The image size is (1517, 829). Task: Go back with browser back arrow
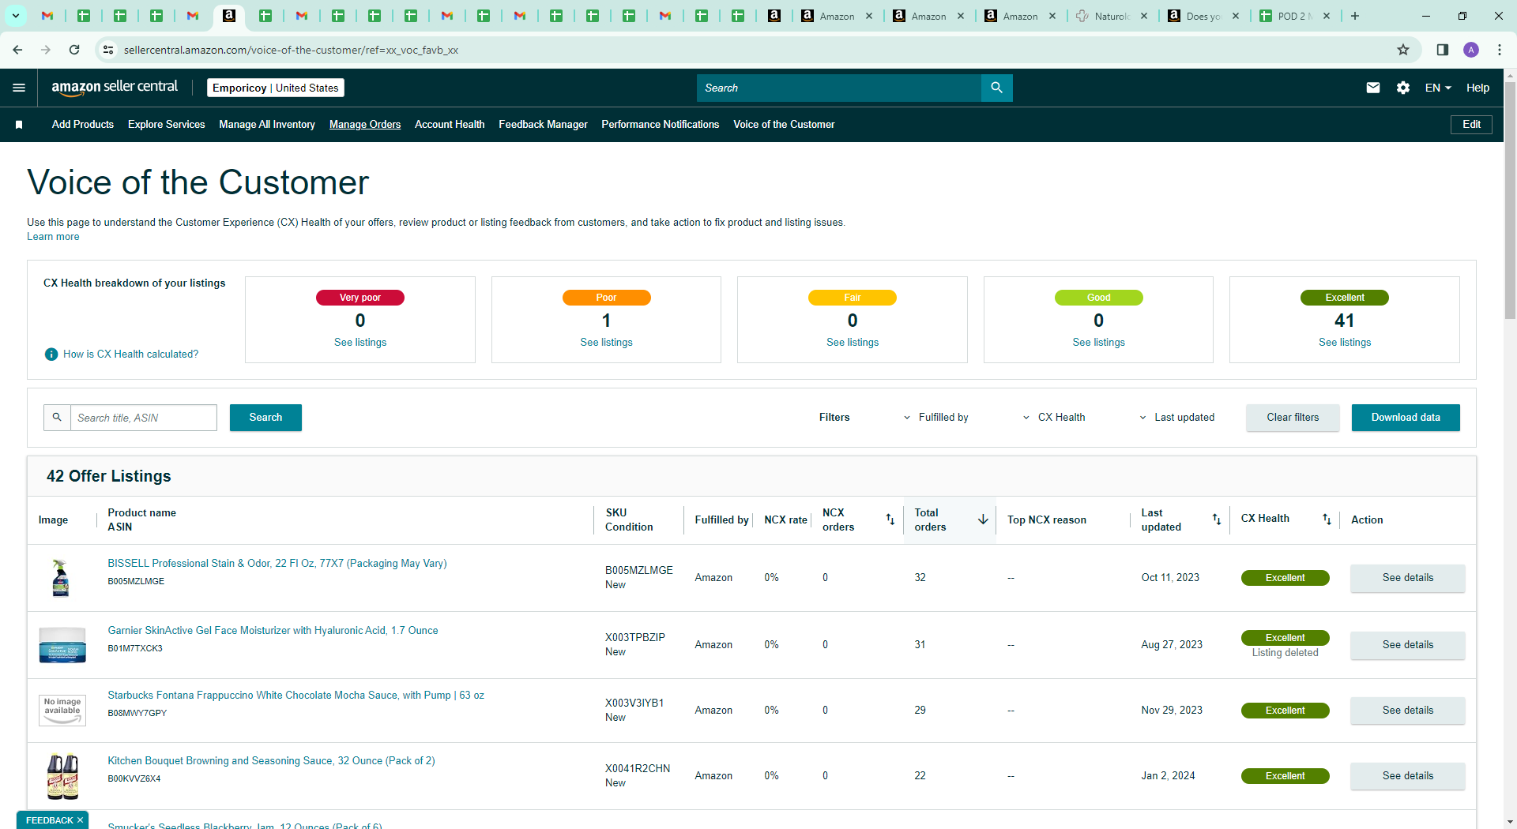tap(17, 50)
